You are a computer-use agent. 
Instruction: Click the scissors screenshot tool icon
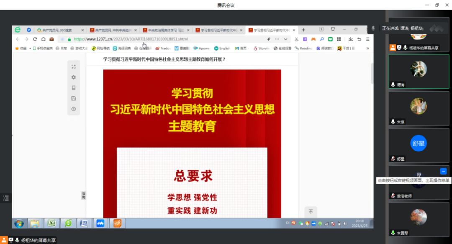pos(296,39)
